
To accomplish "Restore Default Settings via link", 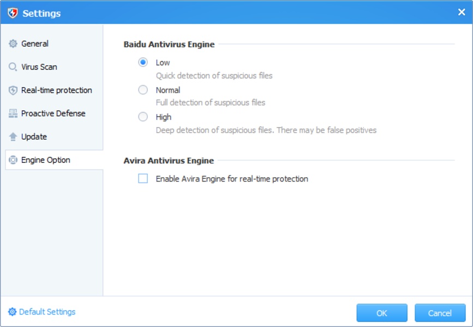I will 47,312.
